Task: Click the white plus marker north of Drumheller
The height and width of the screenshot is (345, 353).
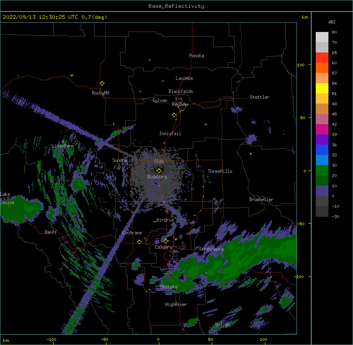Action: pyautogui.click(x=251, y=154)
